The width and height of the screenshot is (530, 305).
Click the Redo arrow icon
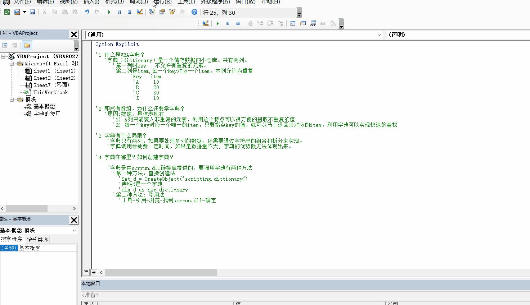point(97,12)
